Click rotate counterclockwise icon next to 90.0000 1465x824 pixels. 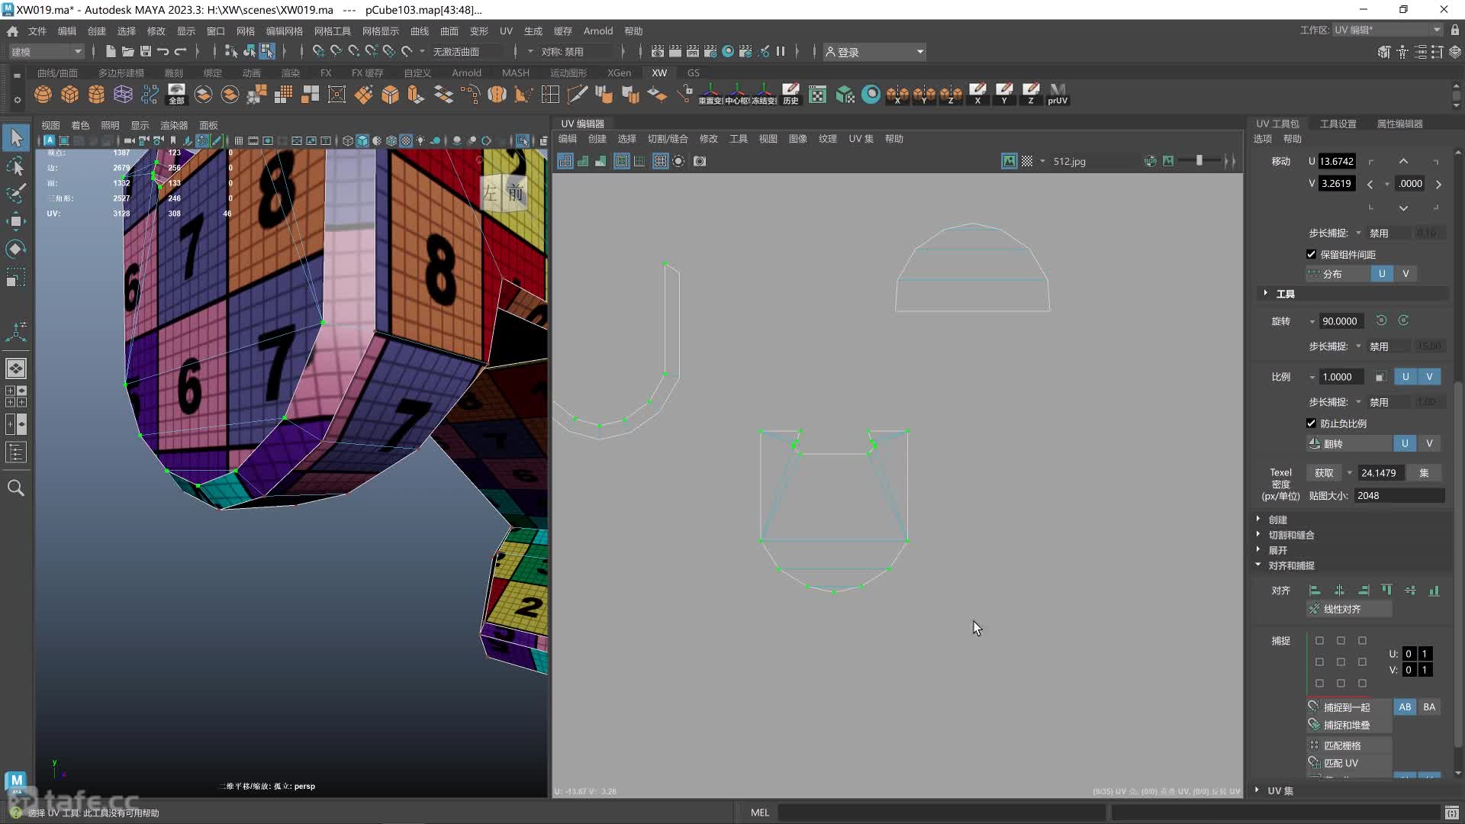click(x=1381, y=320)
